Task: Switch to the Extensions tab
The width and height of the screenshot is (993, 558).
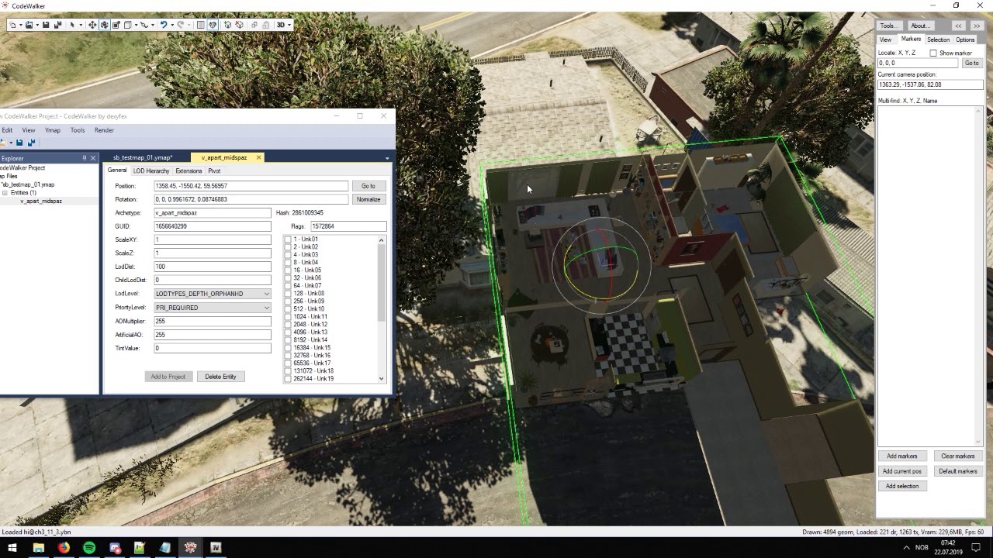Action: tap(189, 170)
